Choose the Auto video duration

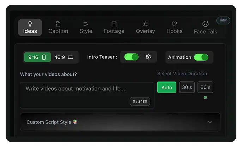(x=167, y=87)
